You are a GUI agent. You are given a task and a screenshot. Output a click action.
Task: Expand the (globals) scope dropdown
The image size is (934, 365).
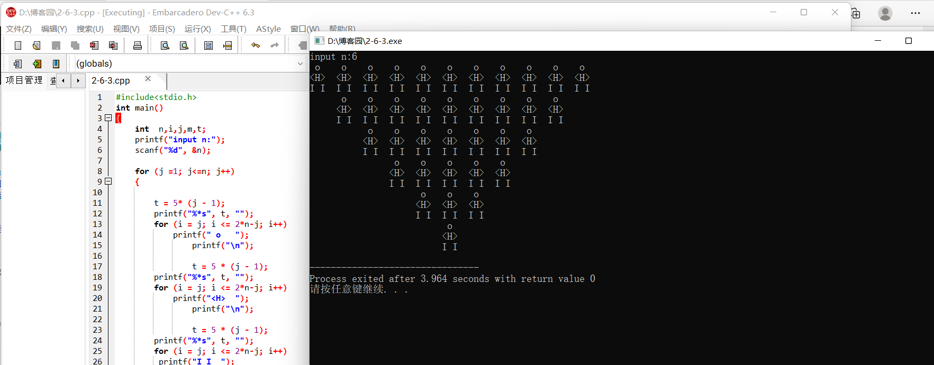300,64
